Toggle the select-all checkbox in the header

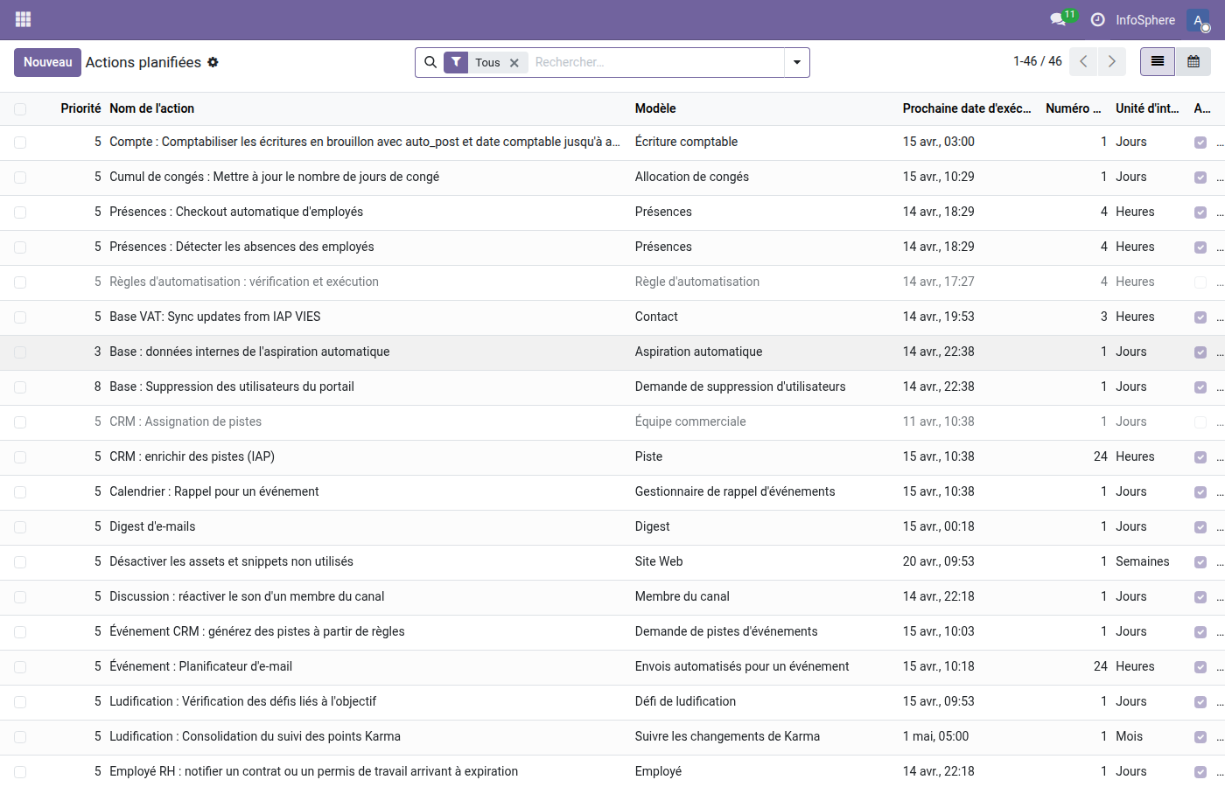click(19, 108)
